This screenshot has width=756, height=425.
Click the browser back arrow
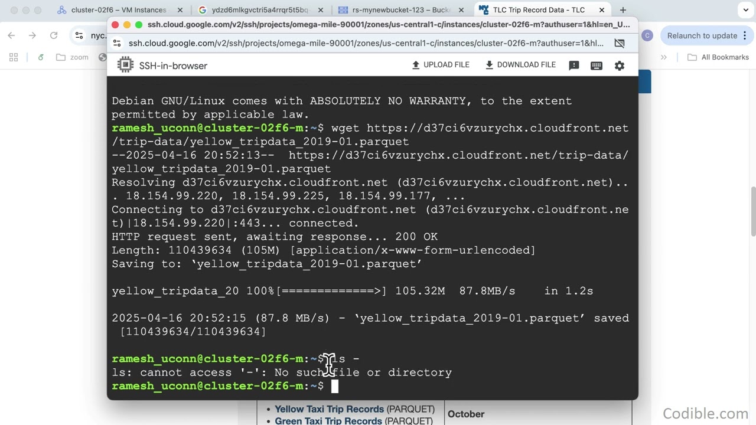(x=11, y=35)
